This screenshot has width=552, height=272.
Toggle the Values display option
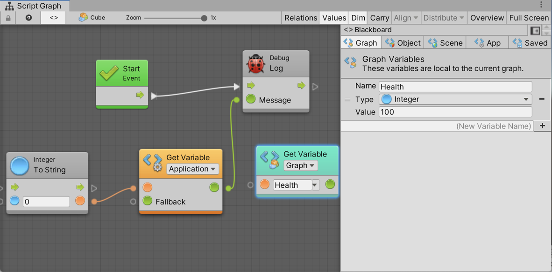coord(334,18)
